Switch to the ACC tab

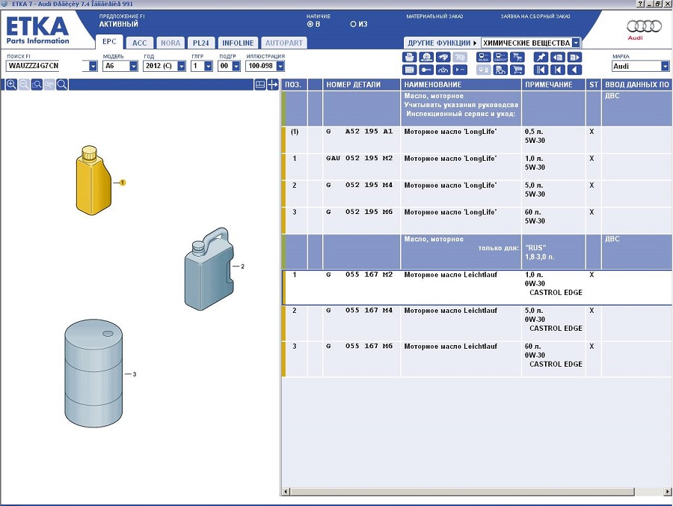click(140, 43)
